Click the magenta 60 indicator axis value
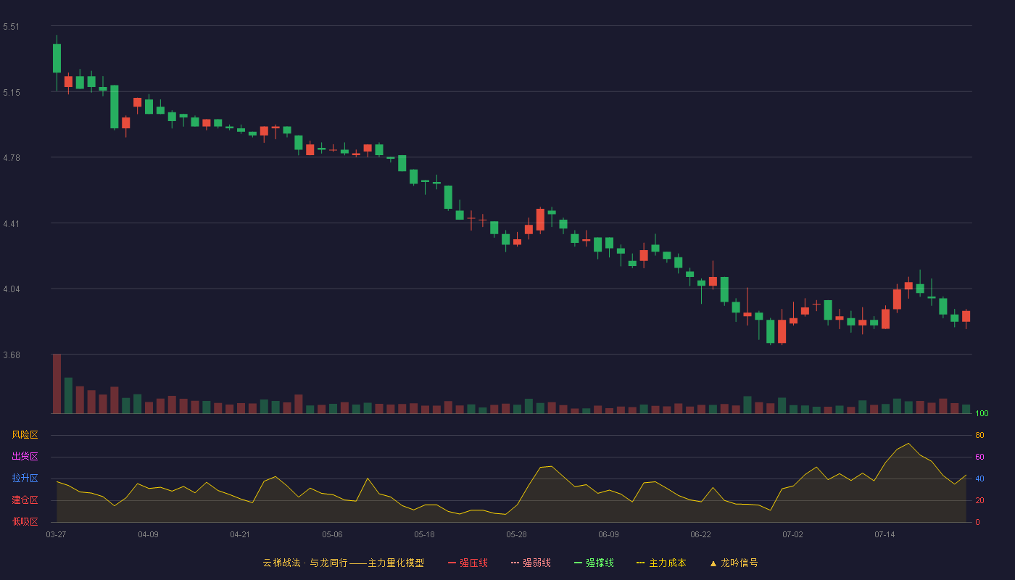The width and height of the screenshot is (1015, 580). click(979, 457)
